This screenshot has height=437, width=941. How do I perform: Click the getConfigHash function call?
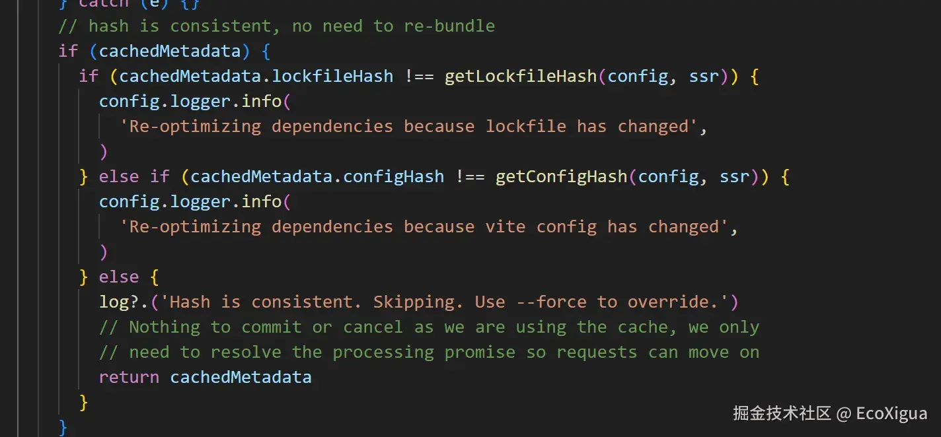(561, 176)
